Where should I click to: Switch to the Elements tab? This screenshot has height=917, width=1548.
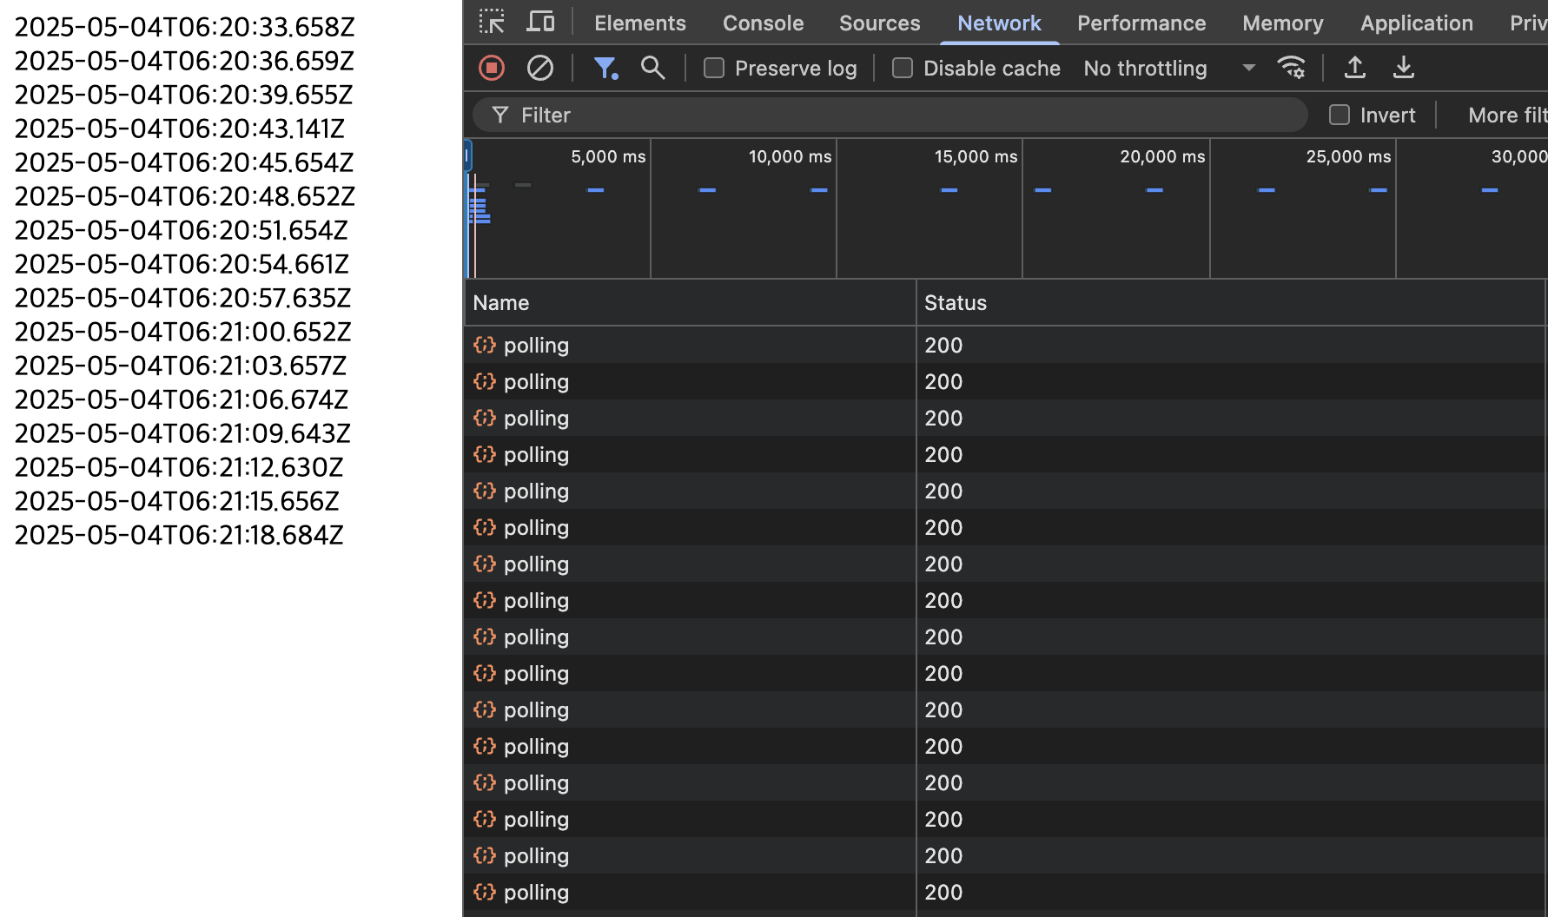coord(640,23)
